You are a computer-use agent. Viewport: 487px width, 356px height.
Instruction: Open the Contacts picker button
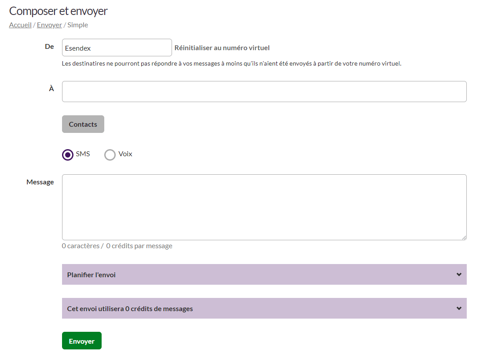[x=83, y=124]
